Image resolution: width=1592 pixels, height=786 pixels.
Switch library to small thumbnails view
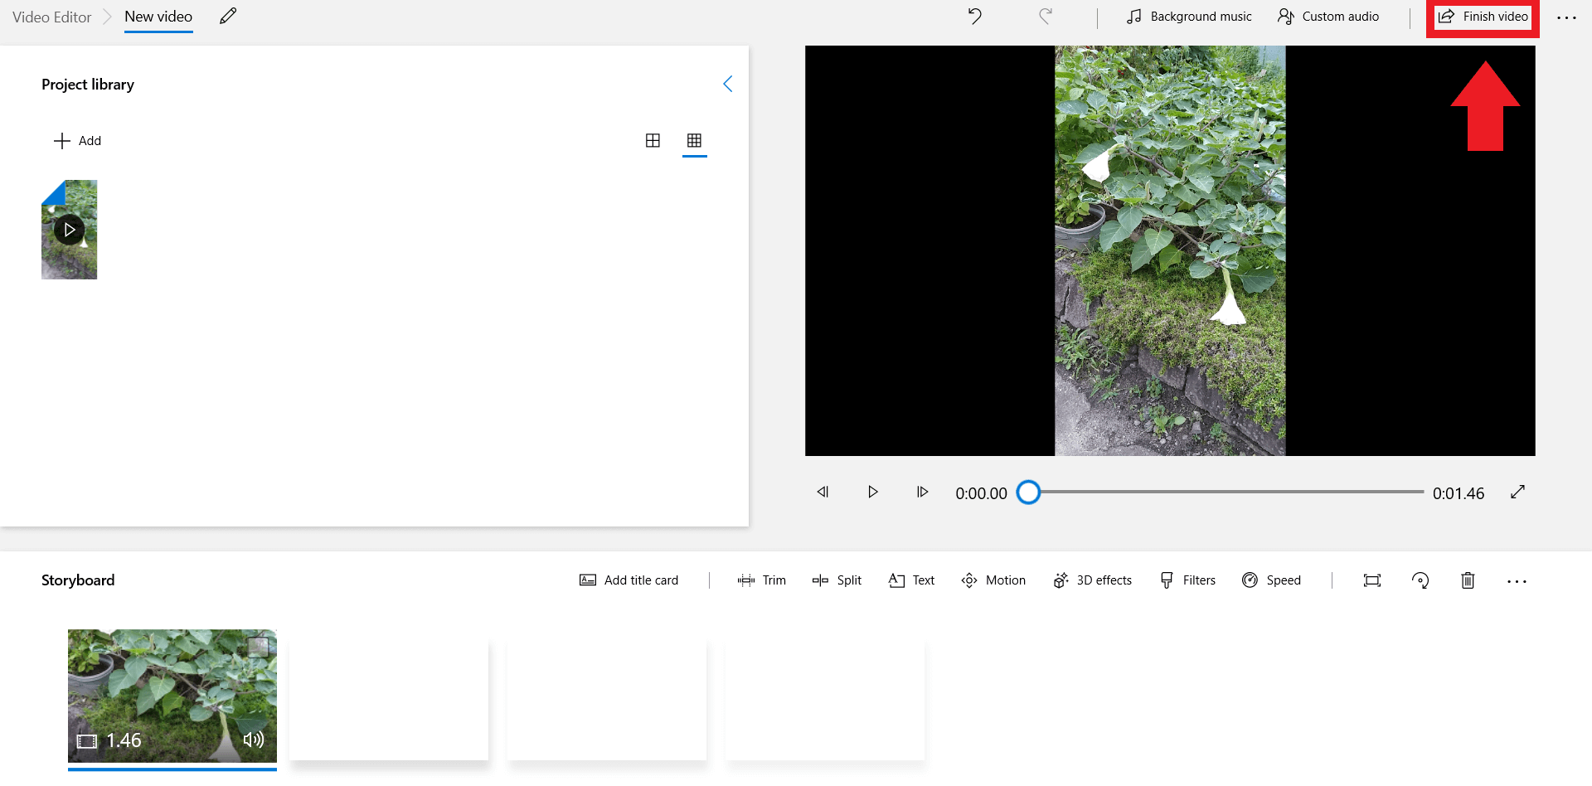695,141
